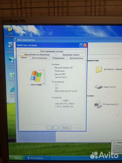Open the Дополнительно tab
This screenshot has width=122, height=163.
coord(76,58)
